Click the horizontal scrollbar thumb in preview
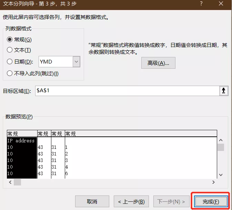 click(17, 182)
